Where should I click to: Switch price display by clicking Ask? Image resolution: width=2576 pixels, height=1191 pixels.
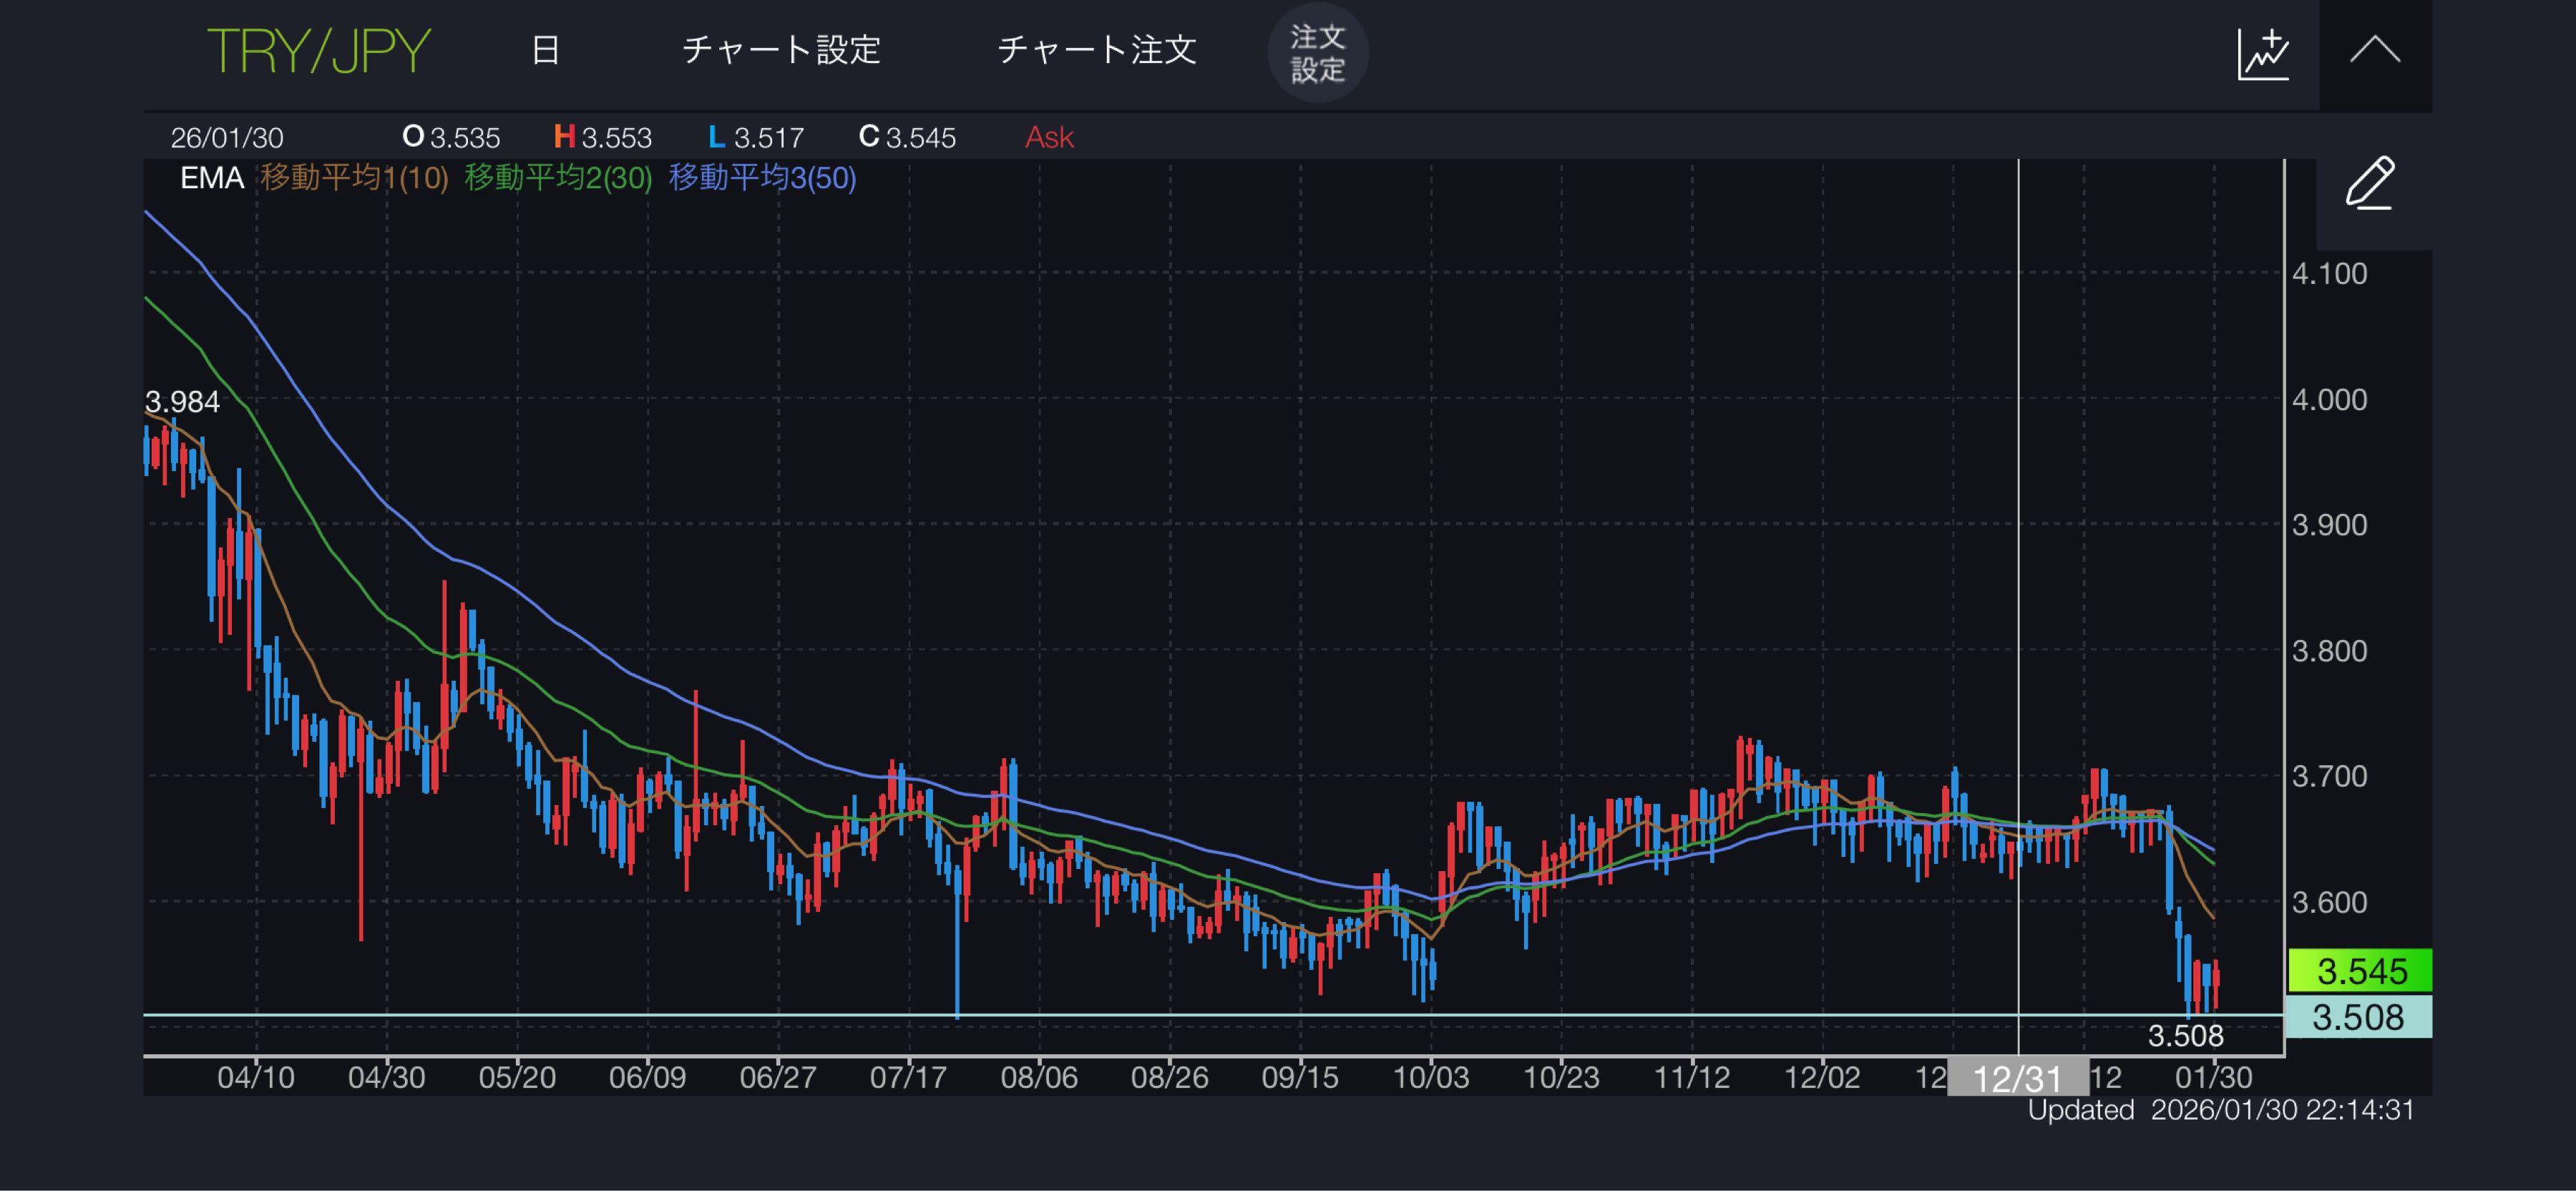[x=1048, y=137]
